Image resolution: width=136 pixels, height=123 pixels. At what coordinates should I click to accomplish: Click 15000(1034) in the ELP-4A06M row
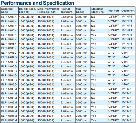[x=46, y=102]
